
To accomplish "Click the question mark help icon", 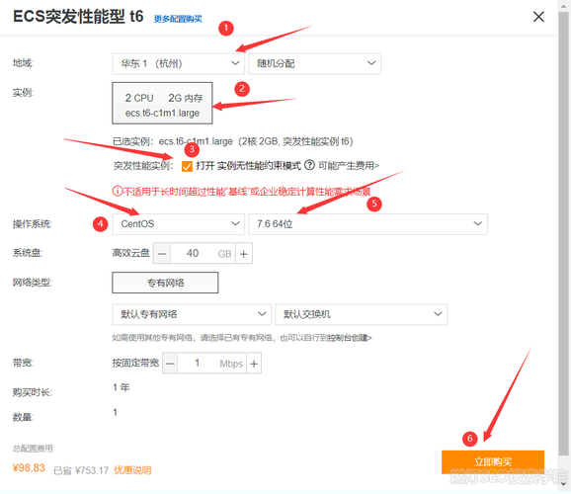I will 309,165.
